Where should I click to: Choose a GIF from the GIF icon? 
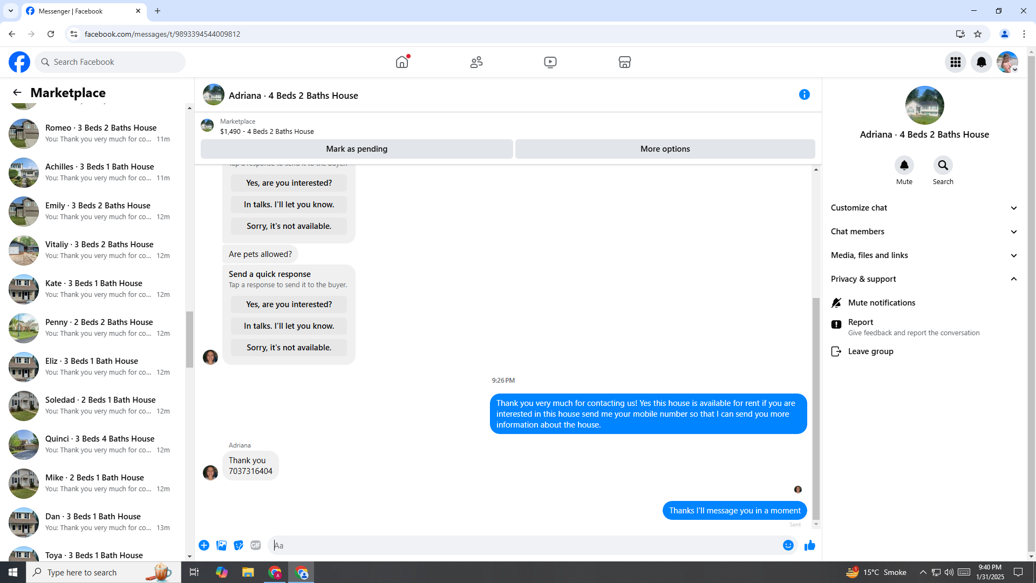[256, 545]
